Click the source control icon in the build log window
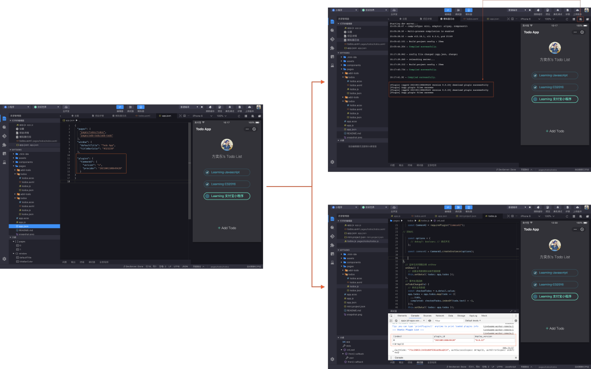Viewport: 591px width, 369px height. (x=332, y=39)
